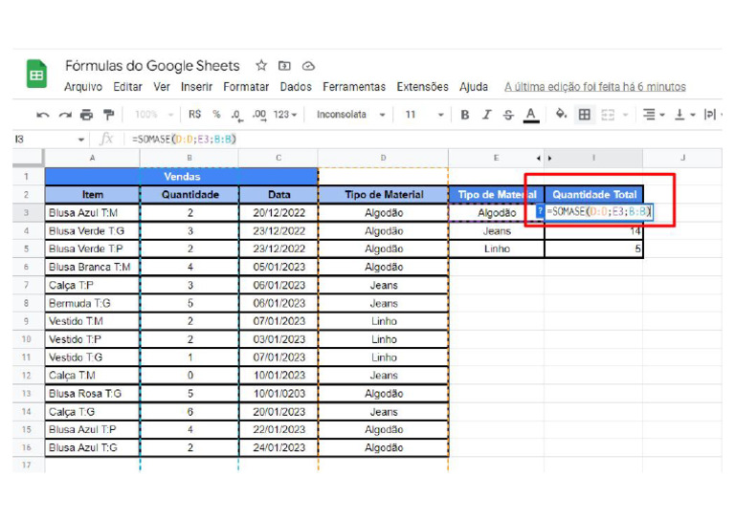Open the Inconsolata font dropdown

click(x=350, y=115)
